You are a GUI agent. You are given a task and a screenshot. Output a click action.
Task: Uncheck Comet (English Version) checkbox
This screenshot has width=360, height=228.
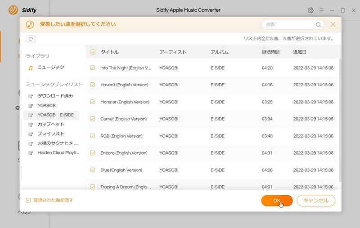coord(93,119)
